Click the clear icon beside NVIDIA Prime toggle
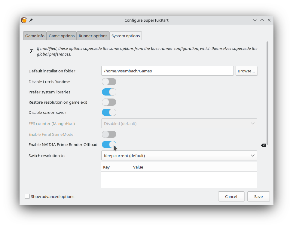 (263, 145)
